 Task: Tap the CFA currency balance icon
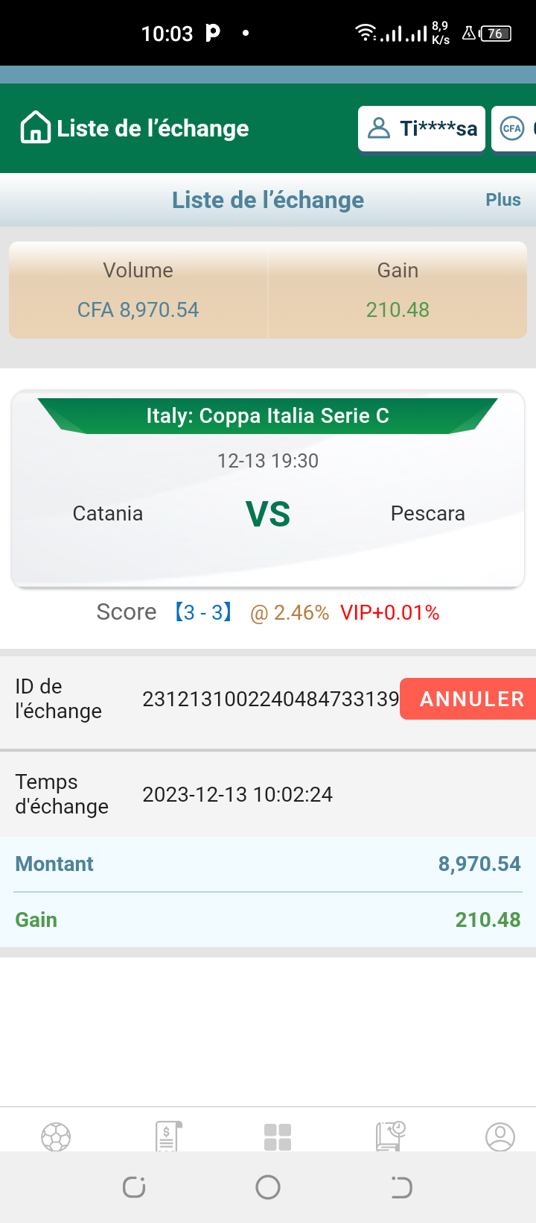513,128
